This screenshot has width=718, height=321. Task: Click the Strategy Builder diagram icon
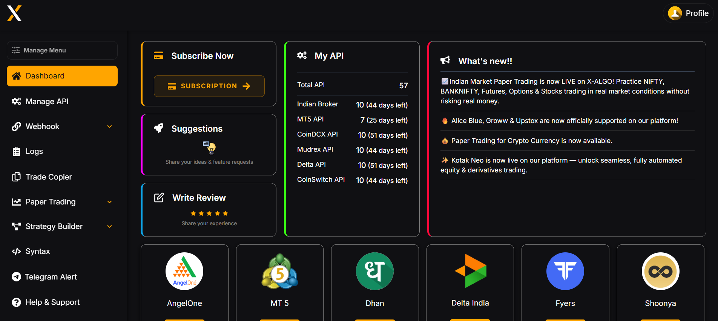[x=16, y=226]
